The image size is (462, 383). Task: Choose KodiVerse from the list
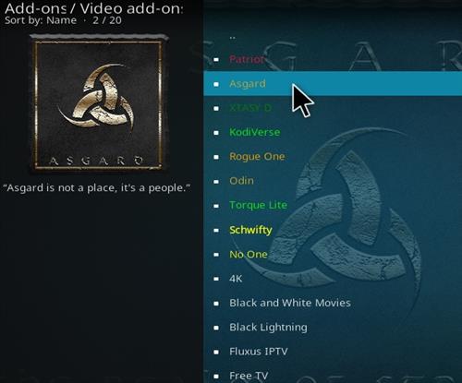point(333,132)
